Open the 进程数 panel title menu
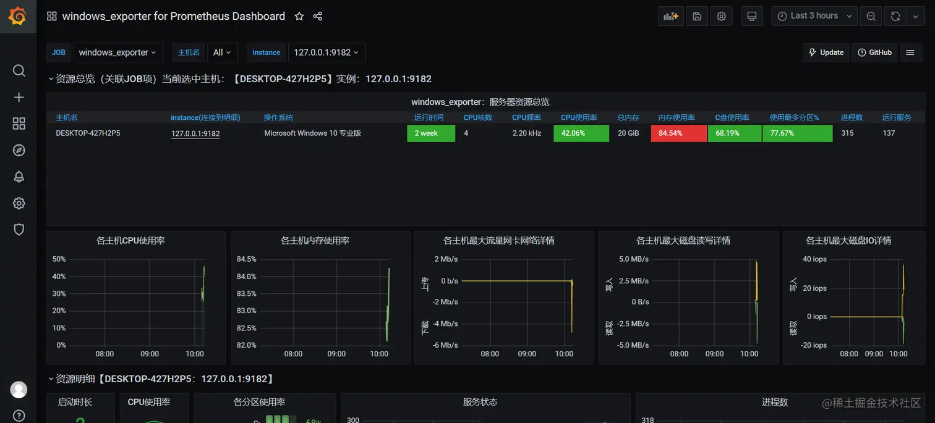 (775, 402)
